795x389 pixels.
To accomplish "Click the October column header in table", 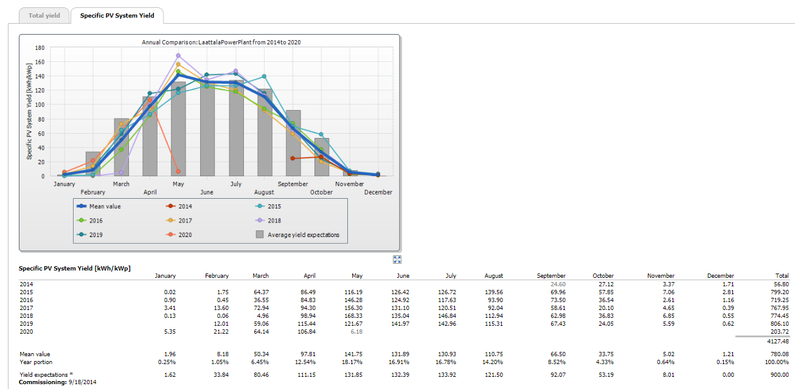I will [x=603, y=276].
